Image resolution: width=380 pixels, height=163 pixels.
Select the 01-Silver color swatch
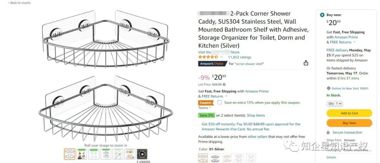tap(203, 158)
